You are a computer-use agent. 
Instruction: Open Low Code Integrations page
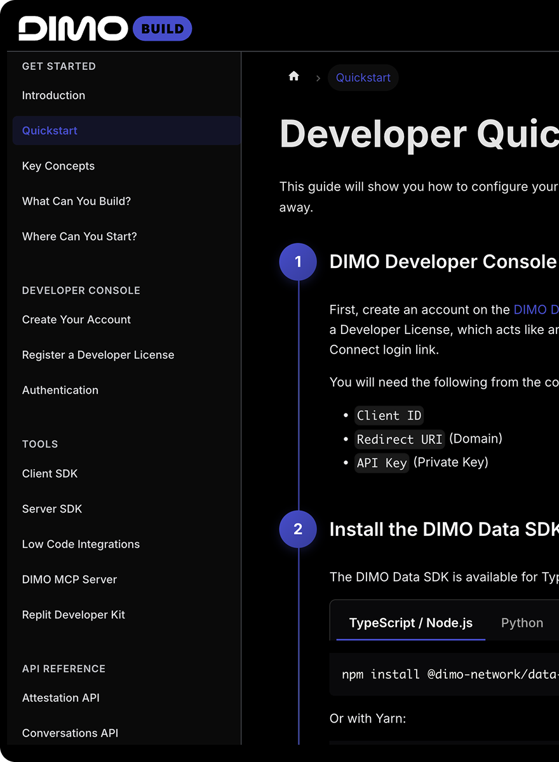point(81,544)
